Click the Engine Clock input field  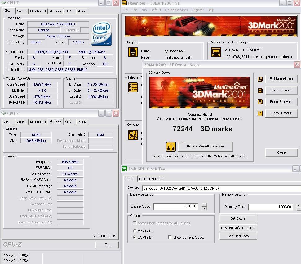175,206
